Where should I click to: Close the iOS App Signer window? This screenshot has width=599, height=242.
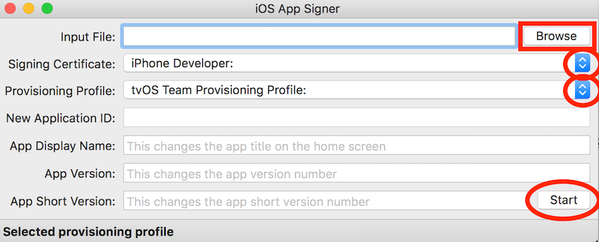[x=9, y=8]
